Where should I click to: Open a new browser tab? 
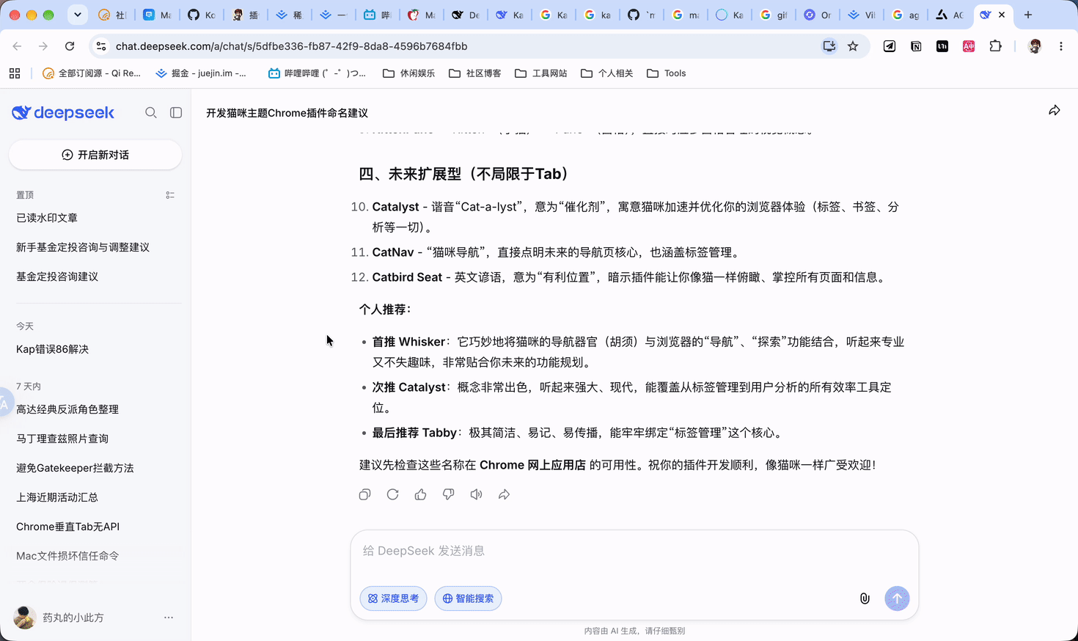1028,15
